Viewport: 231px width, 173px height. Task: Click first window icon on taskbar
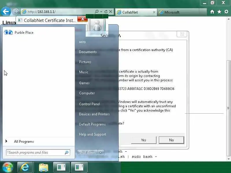point(61,167)
